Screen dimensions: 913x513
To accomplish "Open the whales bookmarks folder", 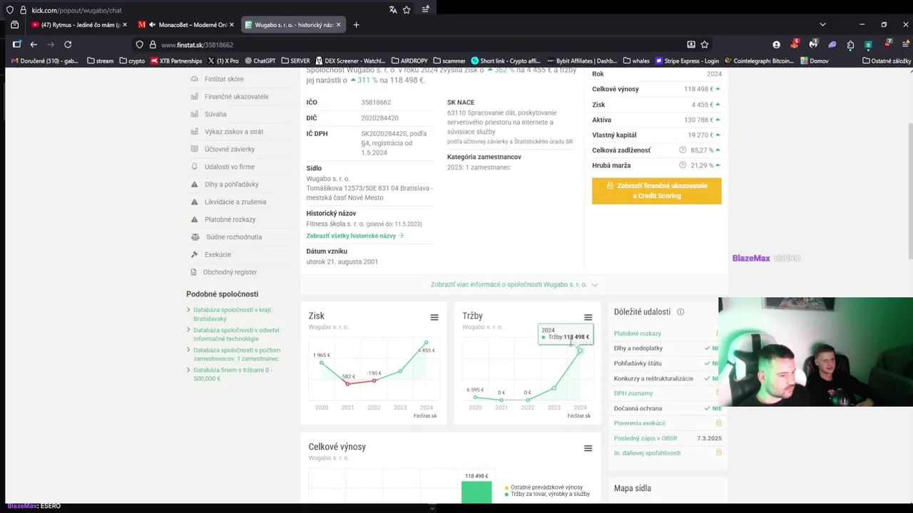I will [636, 61].
